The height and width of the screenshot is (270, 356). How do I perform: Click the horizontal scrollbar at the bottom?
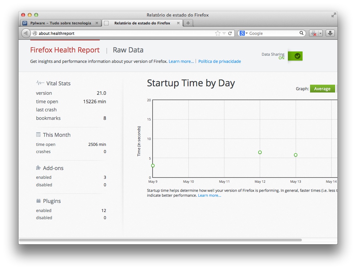point(160,240)
